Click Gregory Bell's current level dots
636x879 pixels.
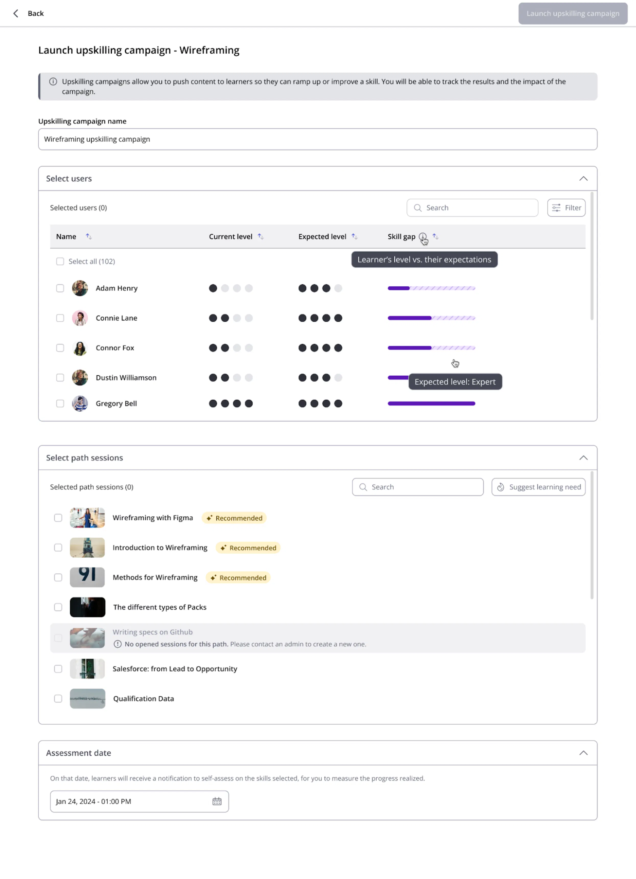(x=231, y=403)
